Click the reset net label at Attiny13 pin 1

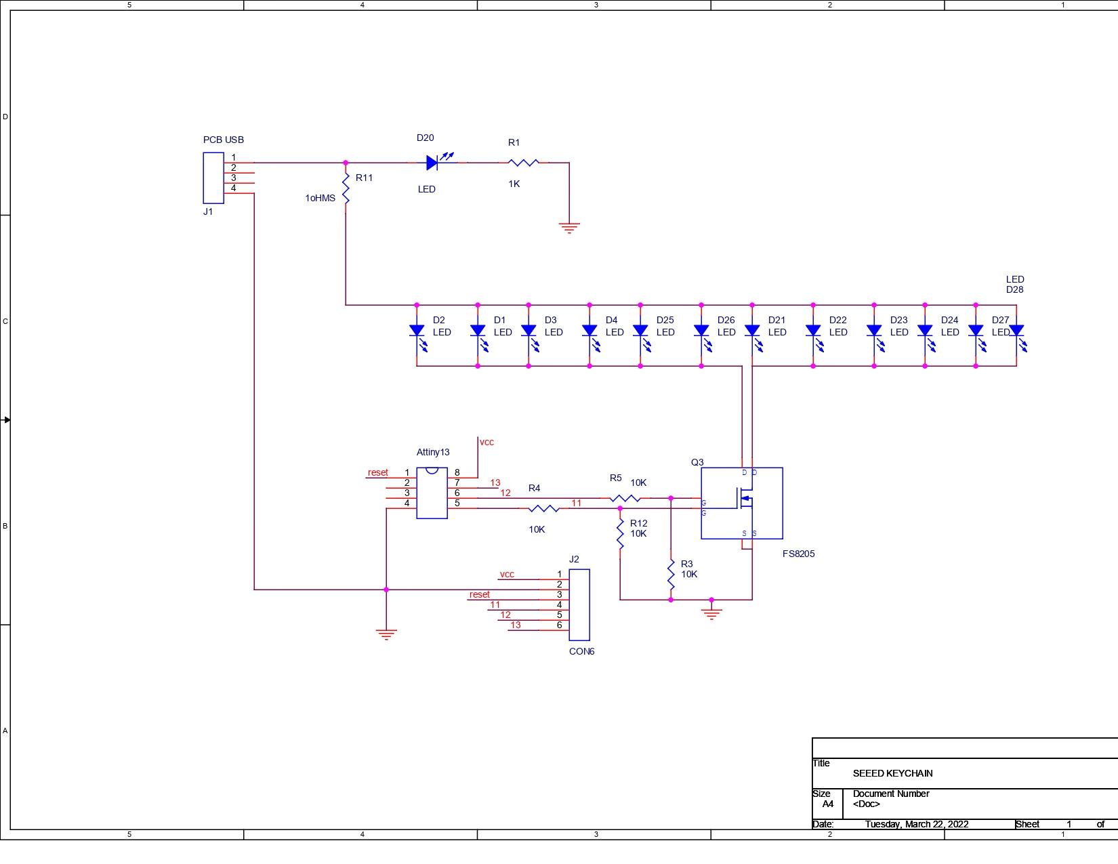coord(378,472)
